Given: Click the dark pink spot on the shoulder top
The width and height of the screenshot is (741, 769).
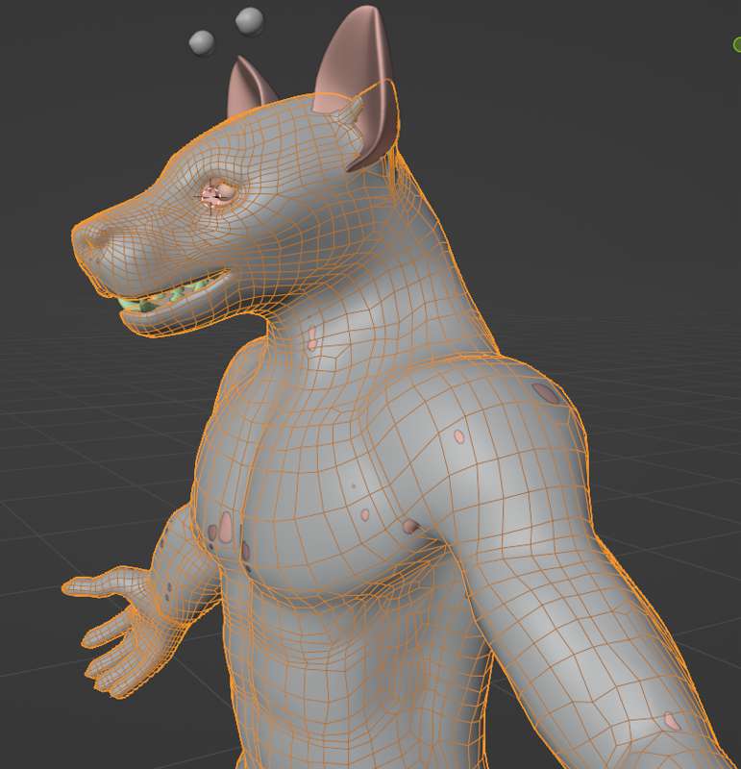Looking at the screenshot, I should coord(546,393).
